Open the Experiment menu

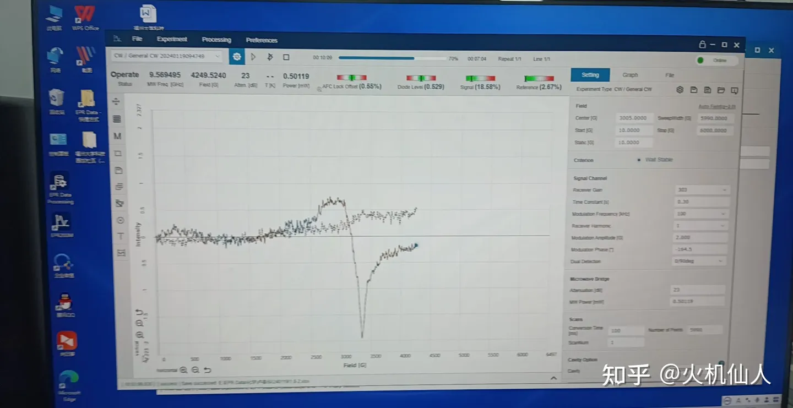pos(172,39)
